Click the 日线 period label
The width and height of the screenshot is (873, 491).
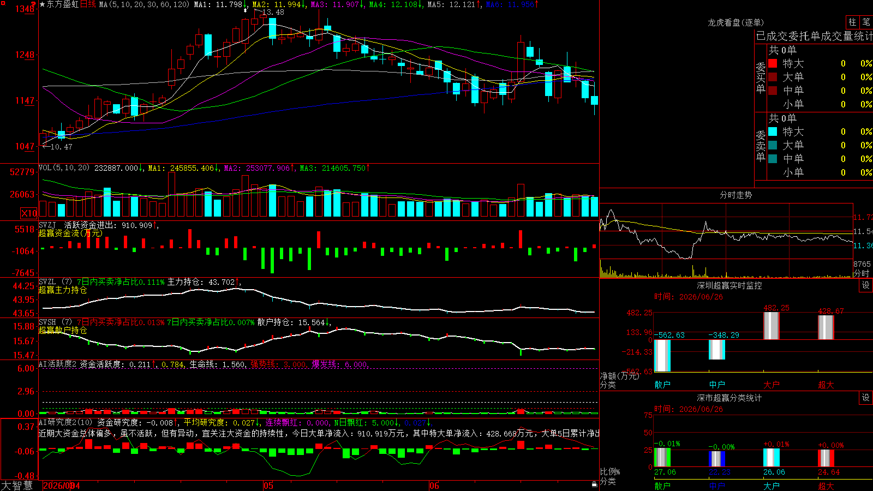click(x=88, y=4)
